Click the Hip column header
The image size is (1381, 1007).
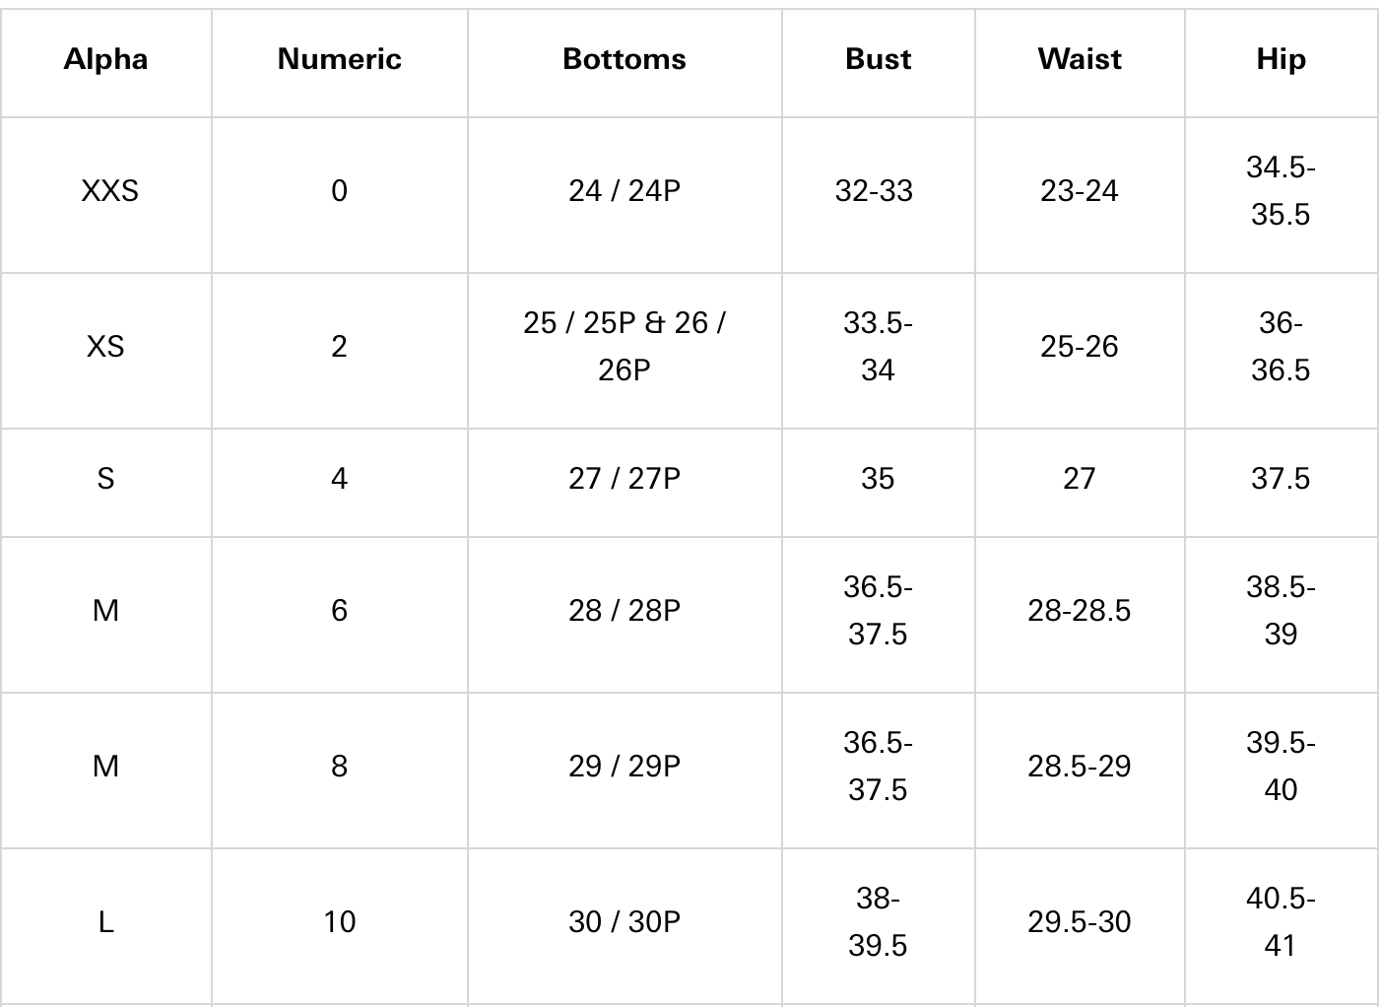click(1280, 59)
